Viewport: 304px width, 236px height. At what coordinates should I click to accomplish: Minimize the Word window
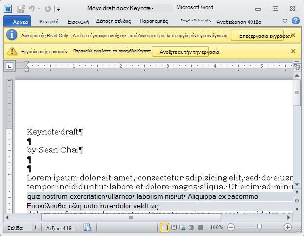[x=258, y=9]
